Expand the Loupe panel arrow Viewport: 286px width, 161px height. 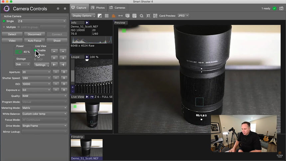click(87, 57)
